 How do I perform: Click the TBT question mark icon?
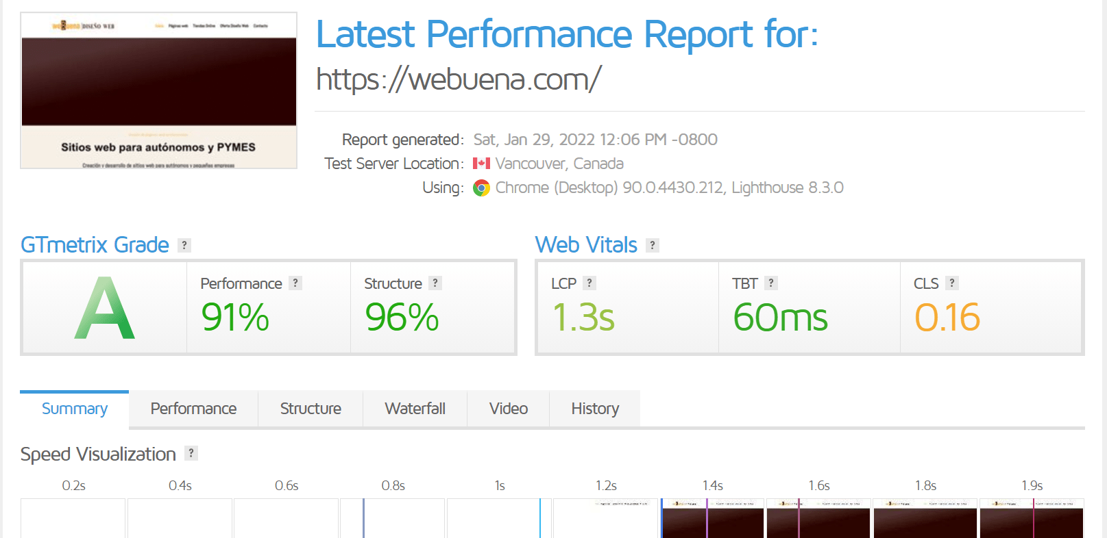click(x=771, y=283)
